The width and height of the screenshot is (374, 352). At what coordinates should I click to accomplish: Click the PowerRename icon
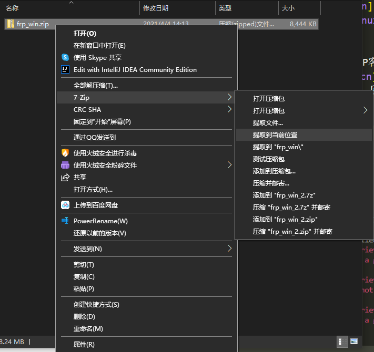click(x=65, y=221)
